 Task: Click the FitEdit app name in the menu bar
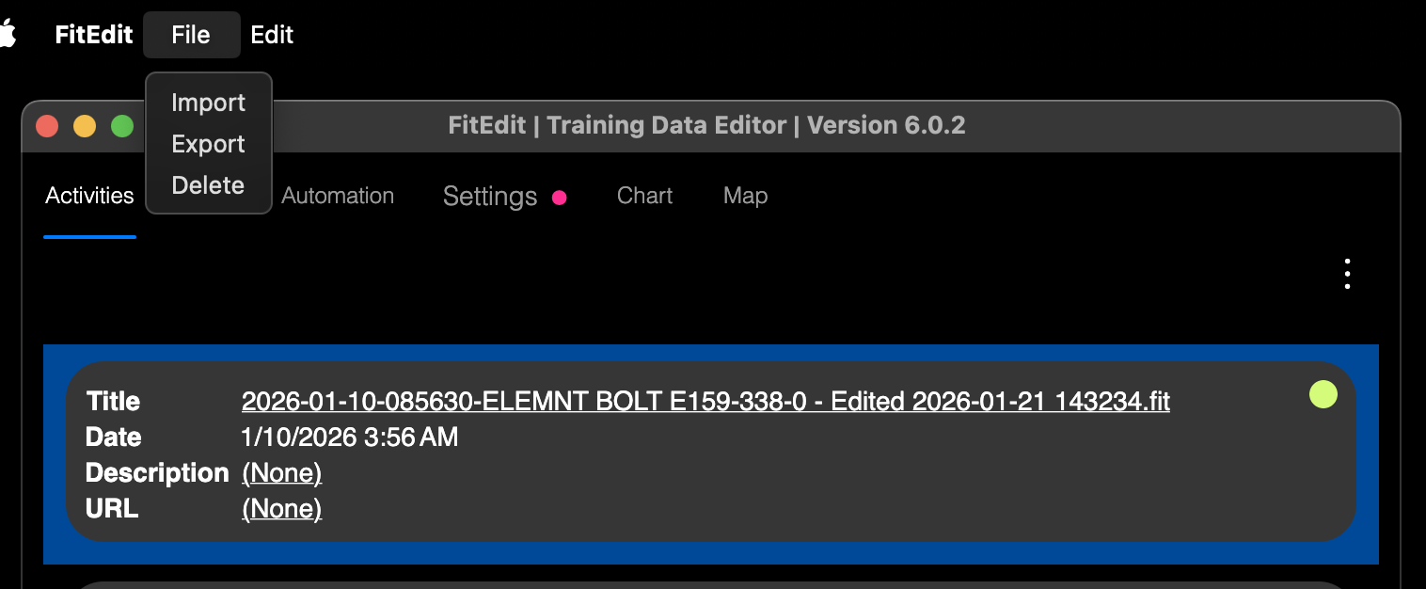pos(93,34)
